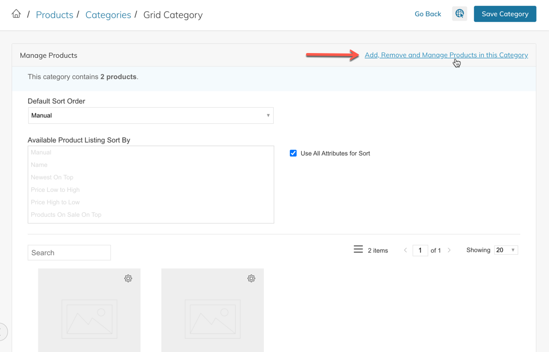Viewport: 549px width, 352px height.
Task: Navigate to Products breadcrumb link
Action: click(54, 15)
